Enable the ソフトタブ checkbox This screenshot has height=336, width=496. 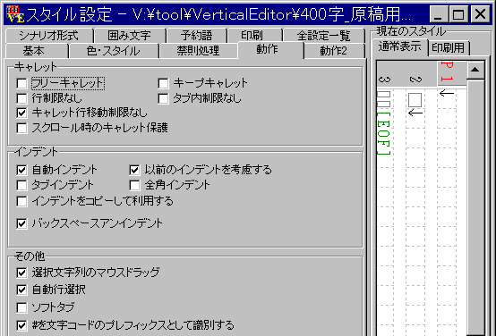pos(21,307)
